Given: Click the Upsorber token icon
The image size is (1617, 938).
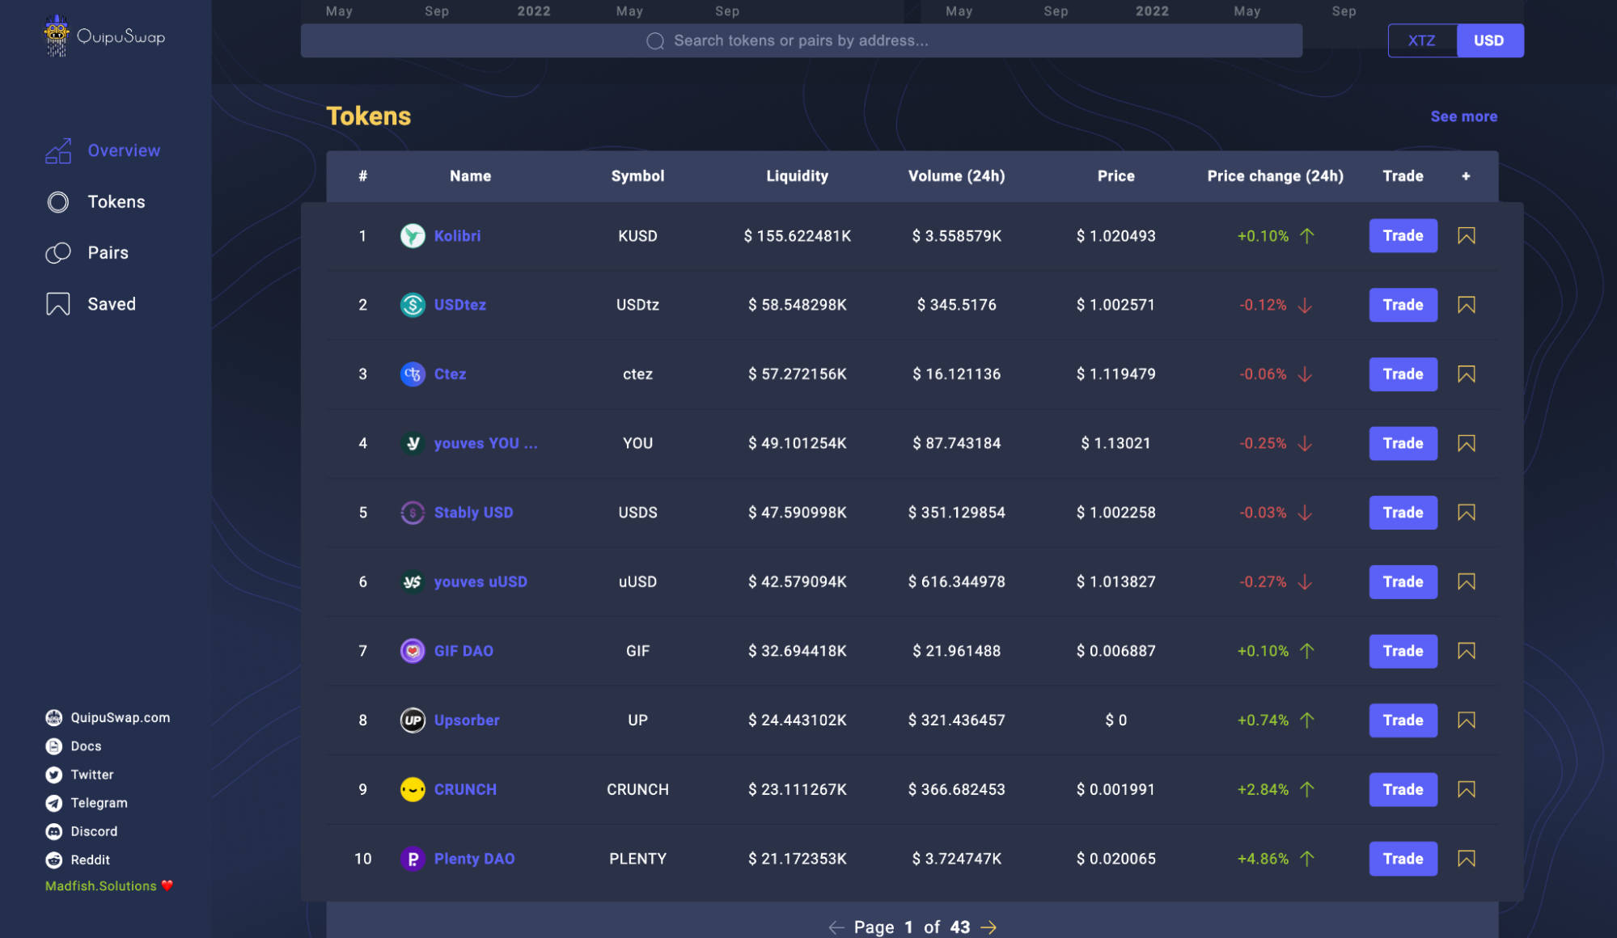Looking at the screenshot, I should pyautogui.click(x=413, y=720).
